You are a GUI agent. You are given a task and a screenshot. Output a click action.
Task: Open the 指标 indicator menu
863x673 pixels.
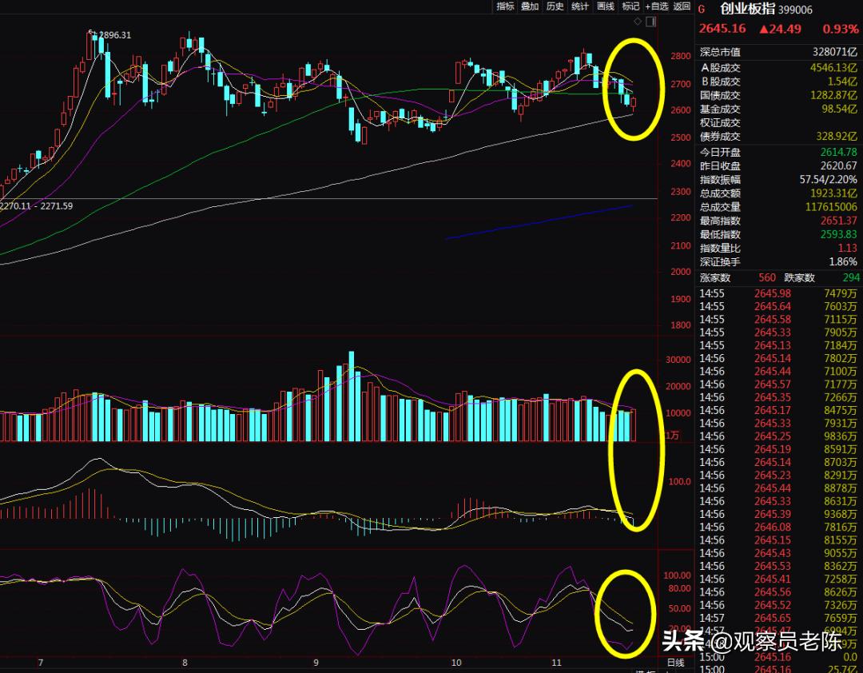[505, 6]
